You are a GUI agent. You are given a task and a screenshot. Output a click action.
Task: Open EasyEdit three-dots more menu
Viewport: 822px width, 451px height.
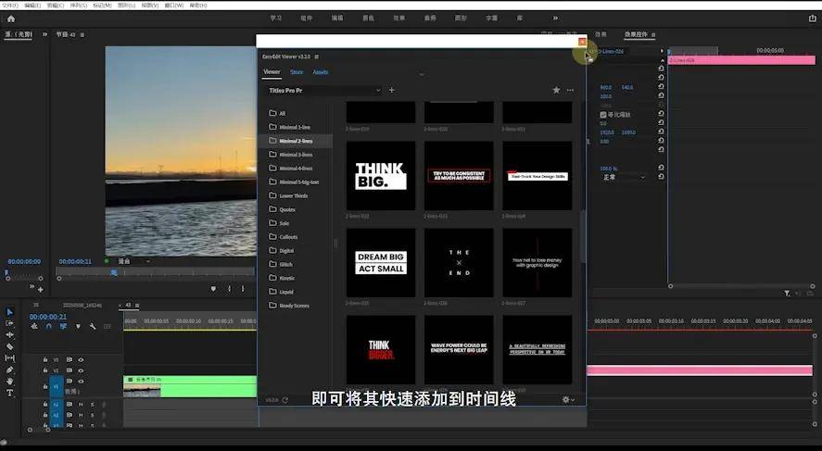570,90
